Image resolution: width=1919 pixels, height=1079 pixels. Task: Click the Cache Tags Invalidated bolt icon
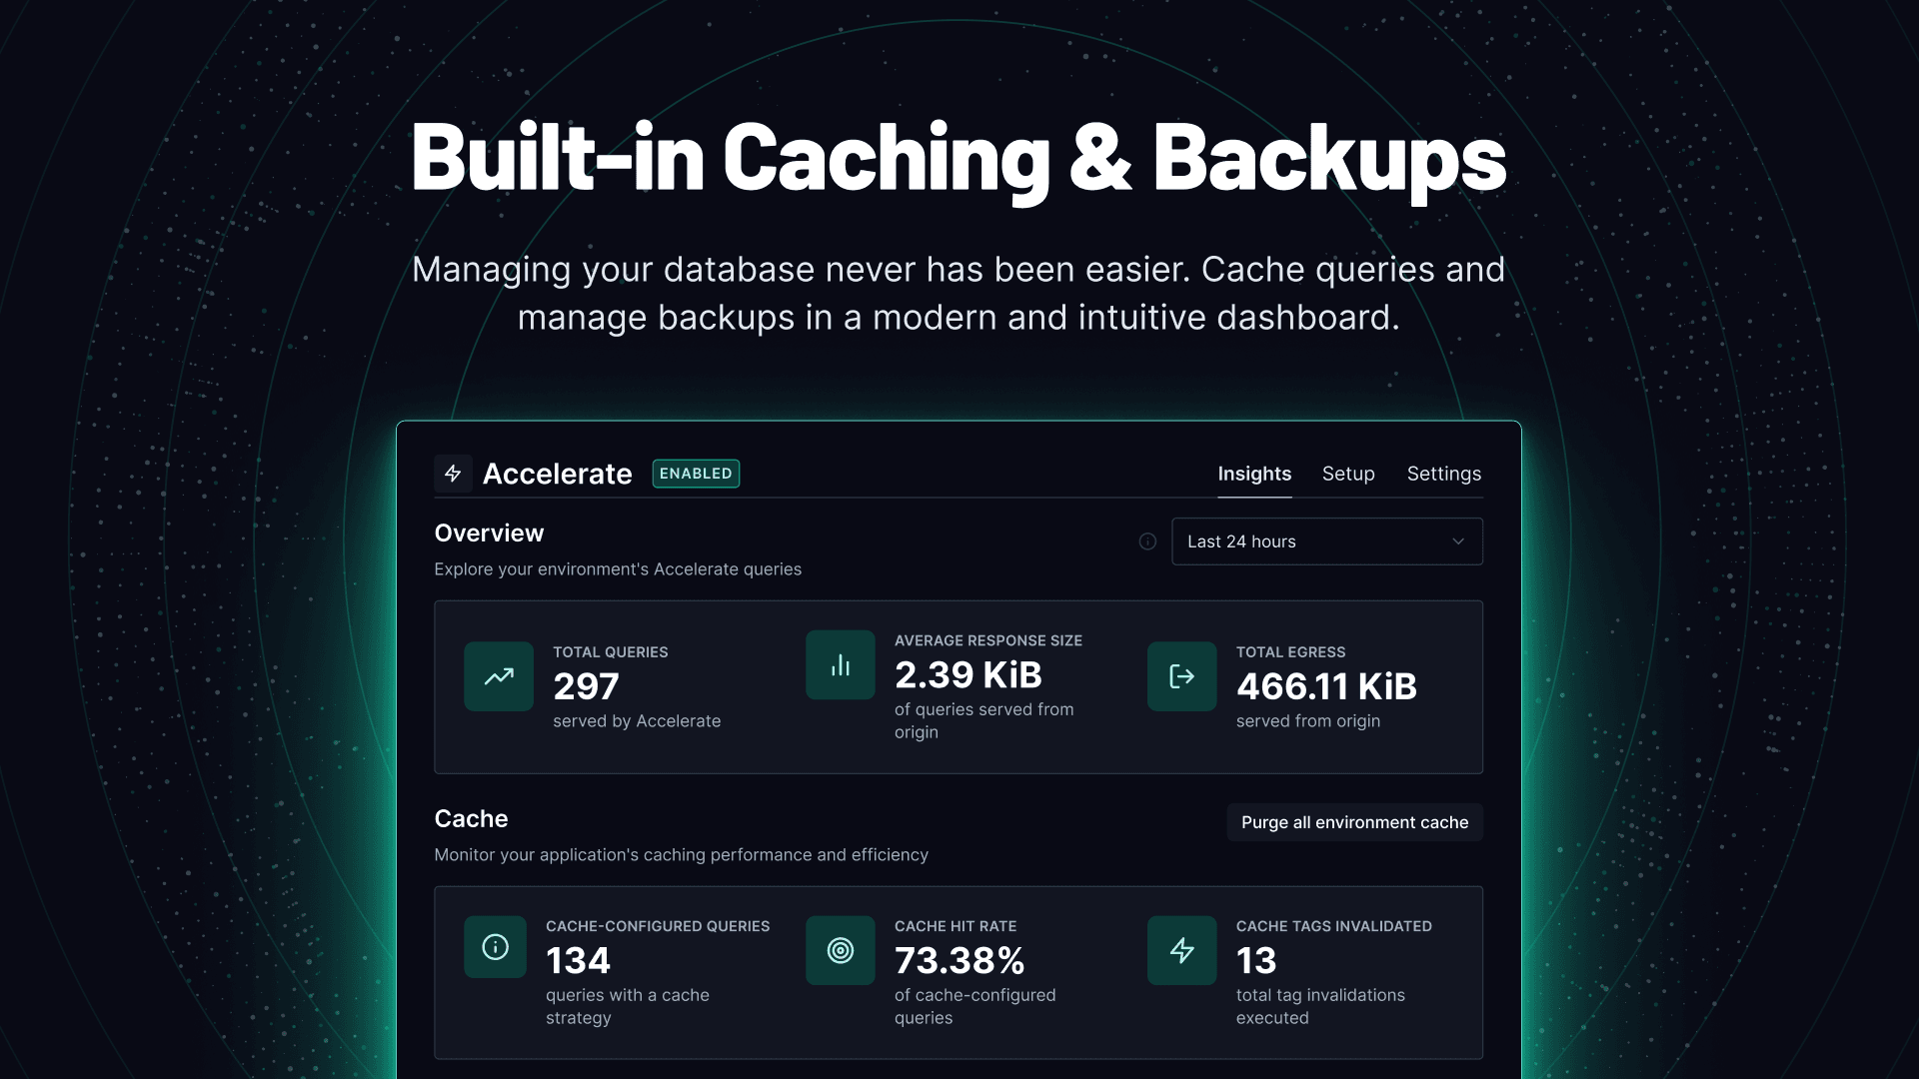1181,951
